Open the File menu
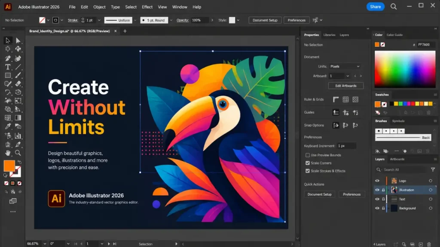The height and width of the screenshot is (247, 440). (x=72, y=7)
